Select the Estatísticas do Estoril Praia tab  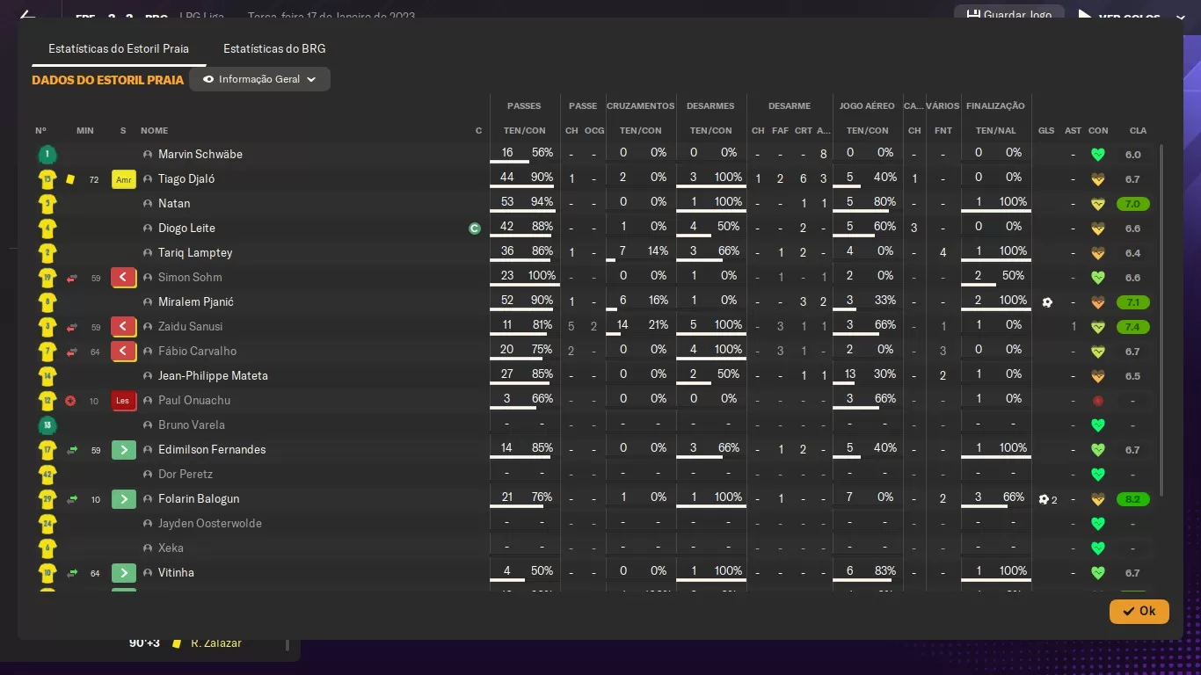click(x=119, y=48)
